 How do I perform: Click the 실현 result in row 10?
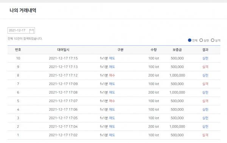point(205,58)
